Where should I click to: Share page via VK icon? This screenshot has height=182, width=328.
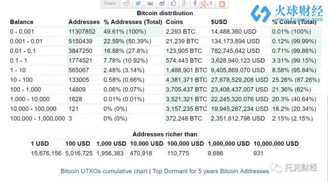point(150,3)
